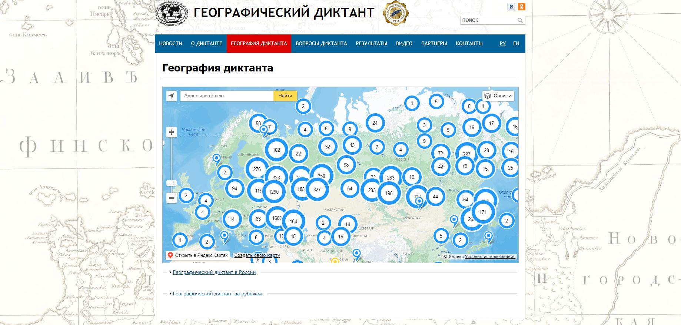Open the cluster marker labeled 350

pos(321,176)
